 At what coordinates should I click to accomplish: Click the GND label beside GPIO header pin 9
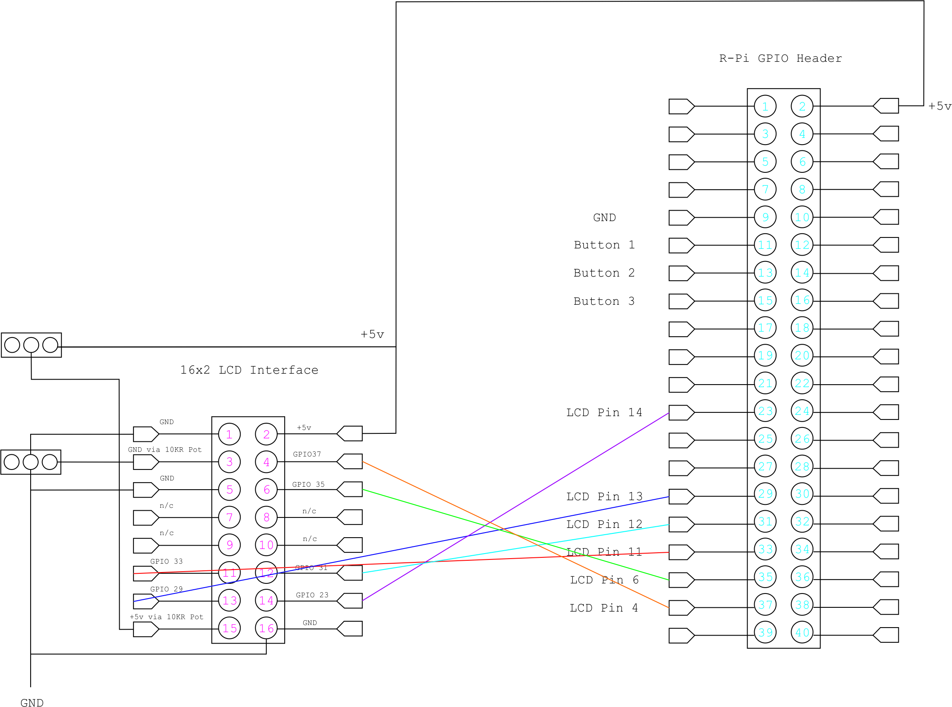604,217
